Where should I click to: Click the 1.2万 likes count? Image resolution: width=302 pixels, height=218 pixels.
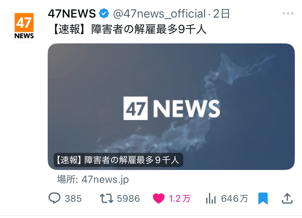point(180,199)
